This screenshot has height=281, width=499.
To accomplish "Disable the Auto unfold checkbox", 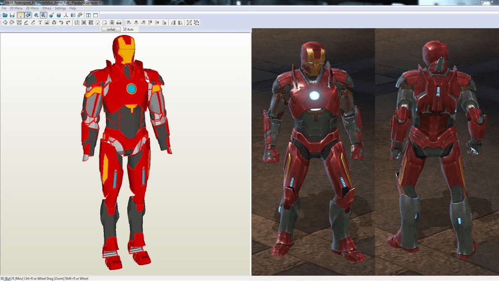I will (125, 29).
